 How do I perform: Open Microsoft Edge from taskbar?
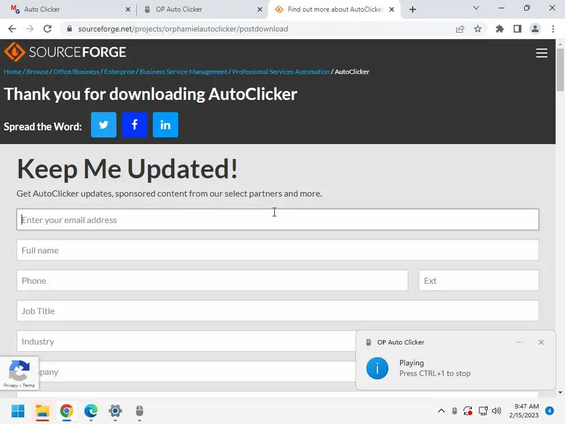[91, 411]
